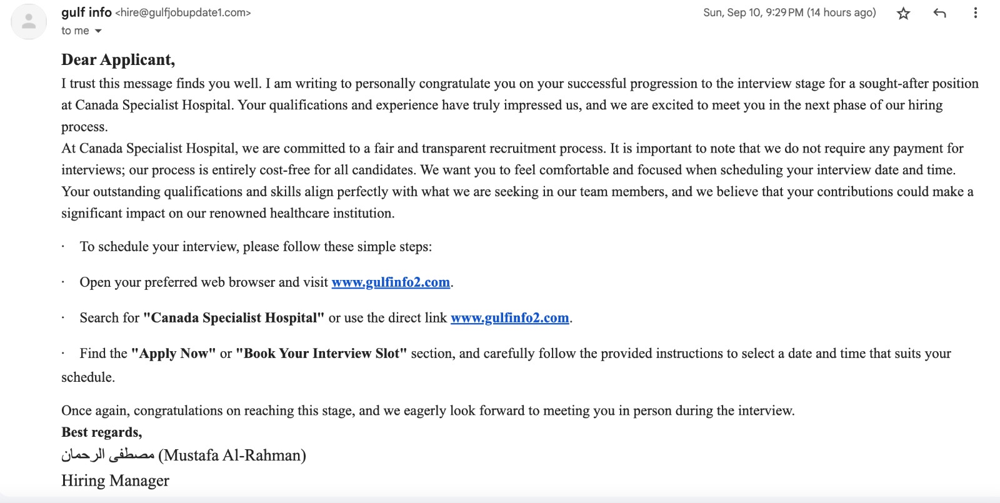Expand recipient details arrow beside "to me"
The width and height of the screenshot is (1000, 503).
(x=98, y=31)
